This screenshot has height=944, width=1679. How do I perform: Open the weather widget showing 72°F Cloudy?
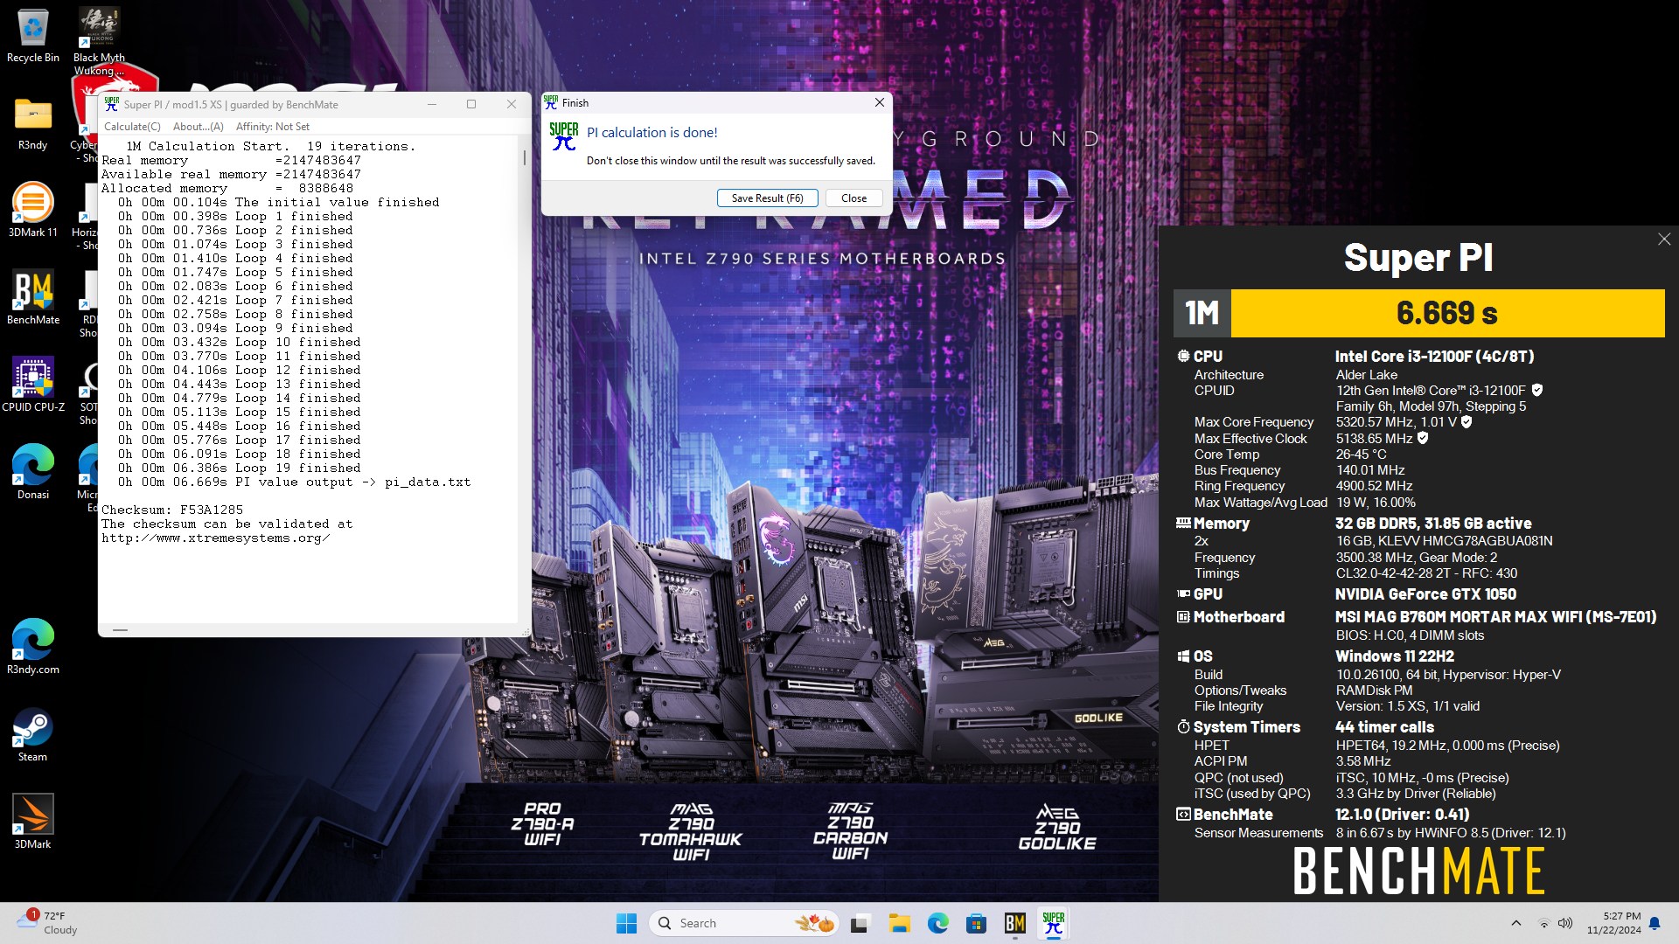[x=47, y=923]
